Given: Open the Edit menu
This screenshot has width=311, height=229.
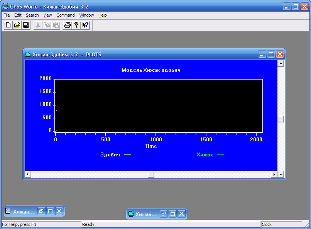Looking at the screenshot, I should (18, 15).
